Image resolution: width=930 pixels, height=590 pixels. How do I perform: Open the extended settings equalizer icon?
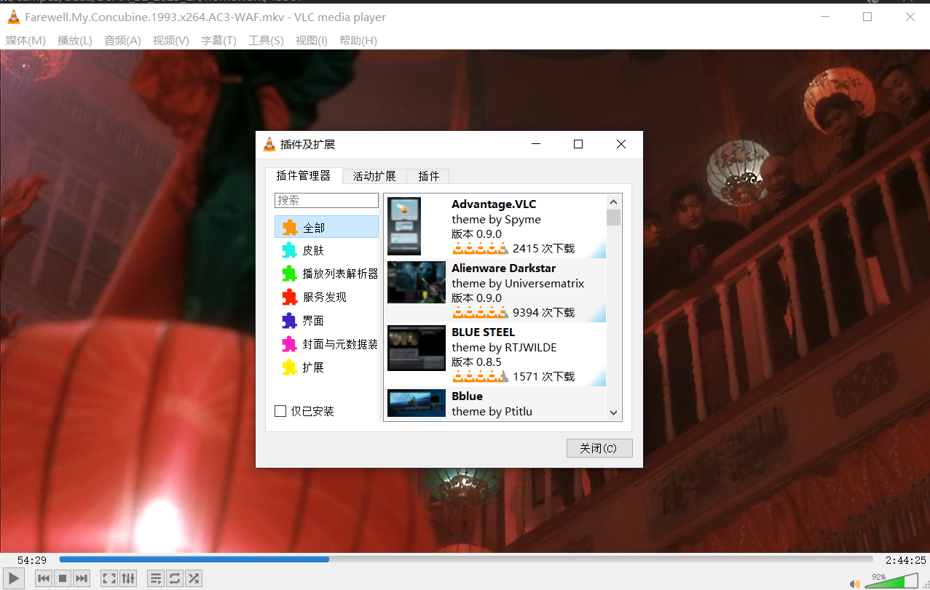pos(128,578)
